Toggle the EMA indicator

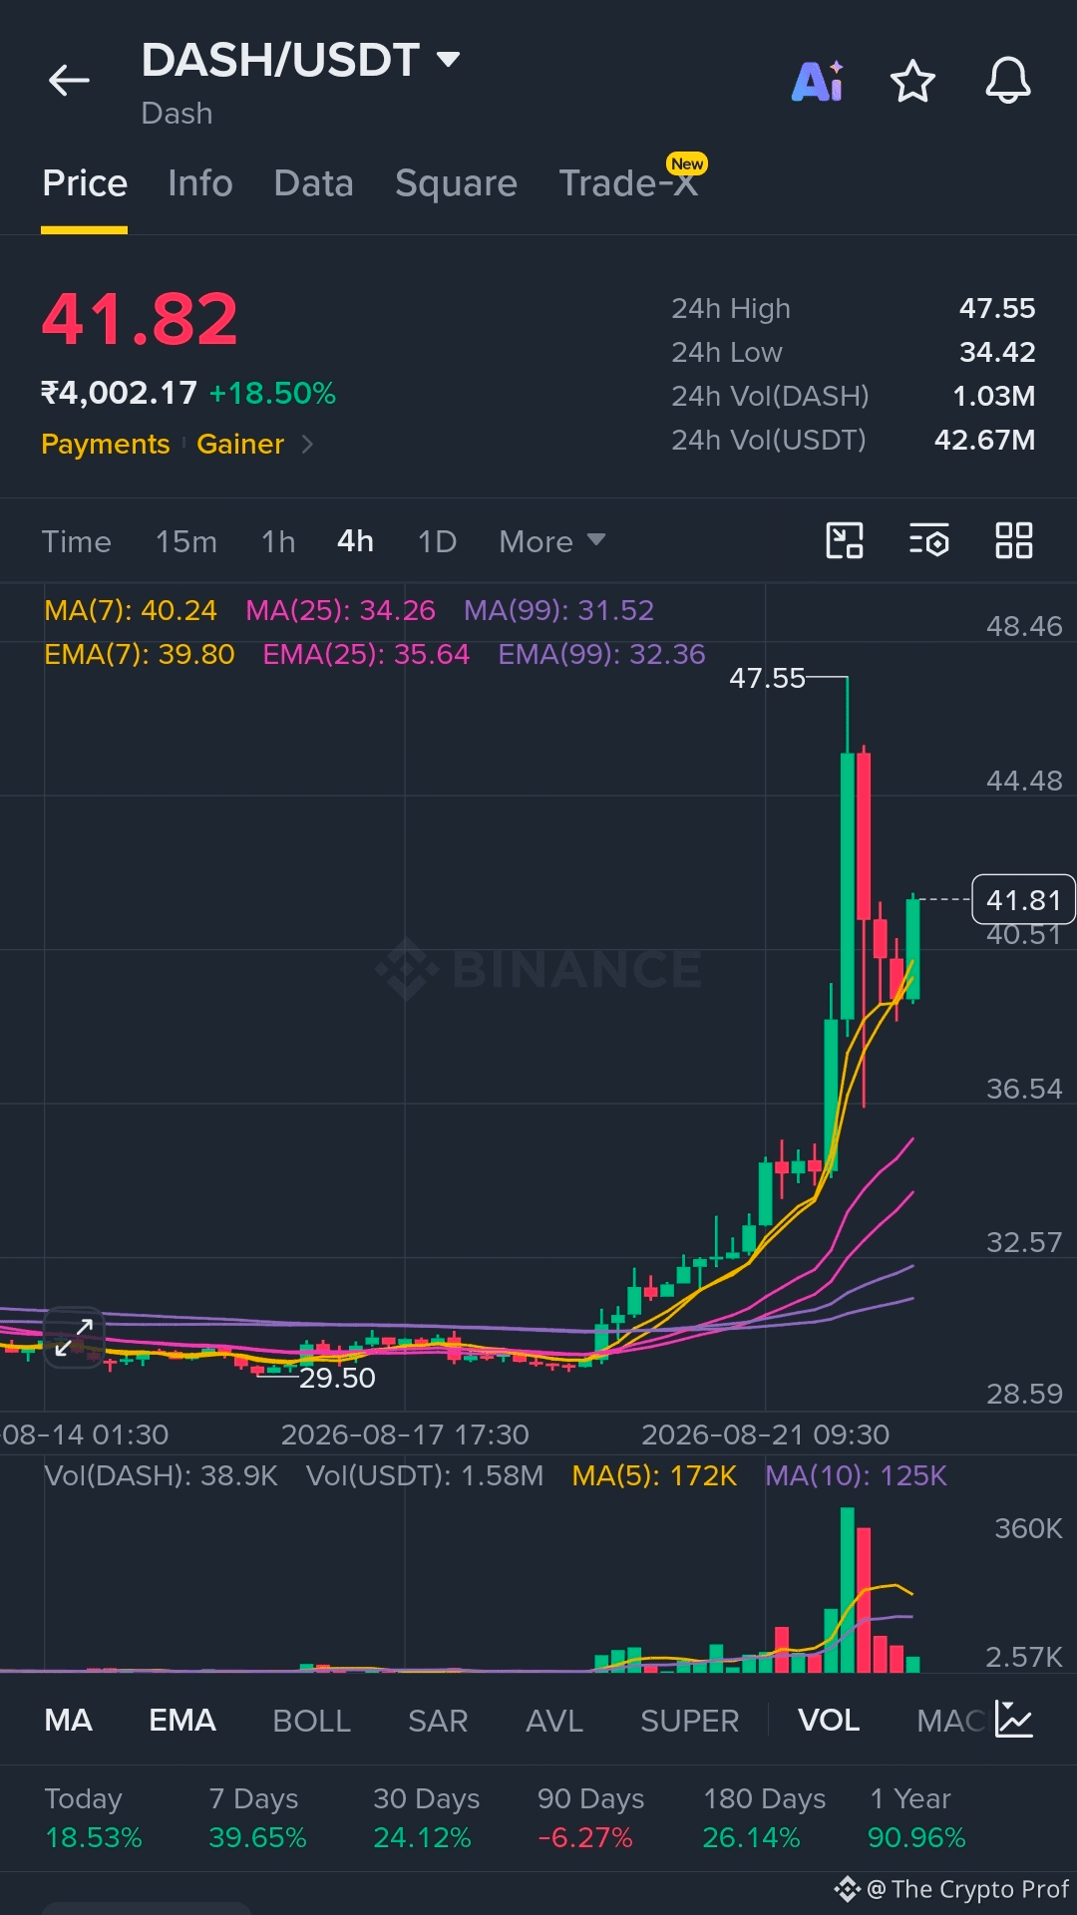(182, 1721)
